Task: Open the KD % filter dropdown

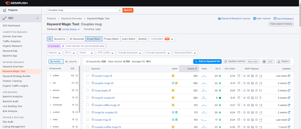Action: [x=70, y=53]
